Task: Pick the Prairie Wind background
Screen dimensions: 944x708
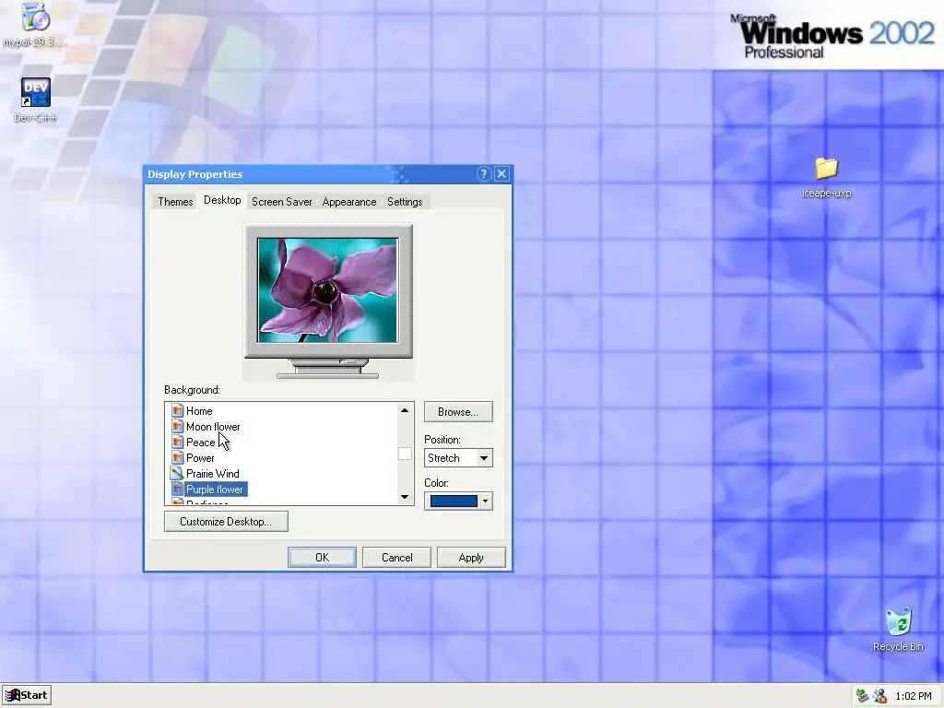Action: pyautogui.click(x=213, y=473)
